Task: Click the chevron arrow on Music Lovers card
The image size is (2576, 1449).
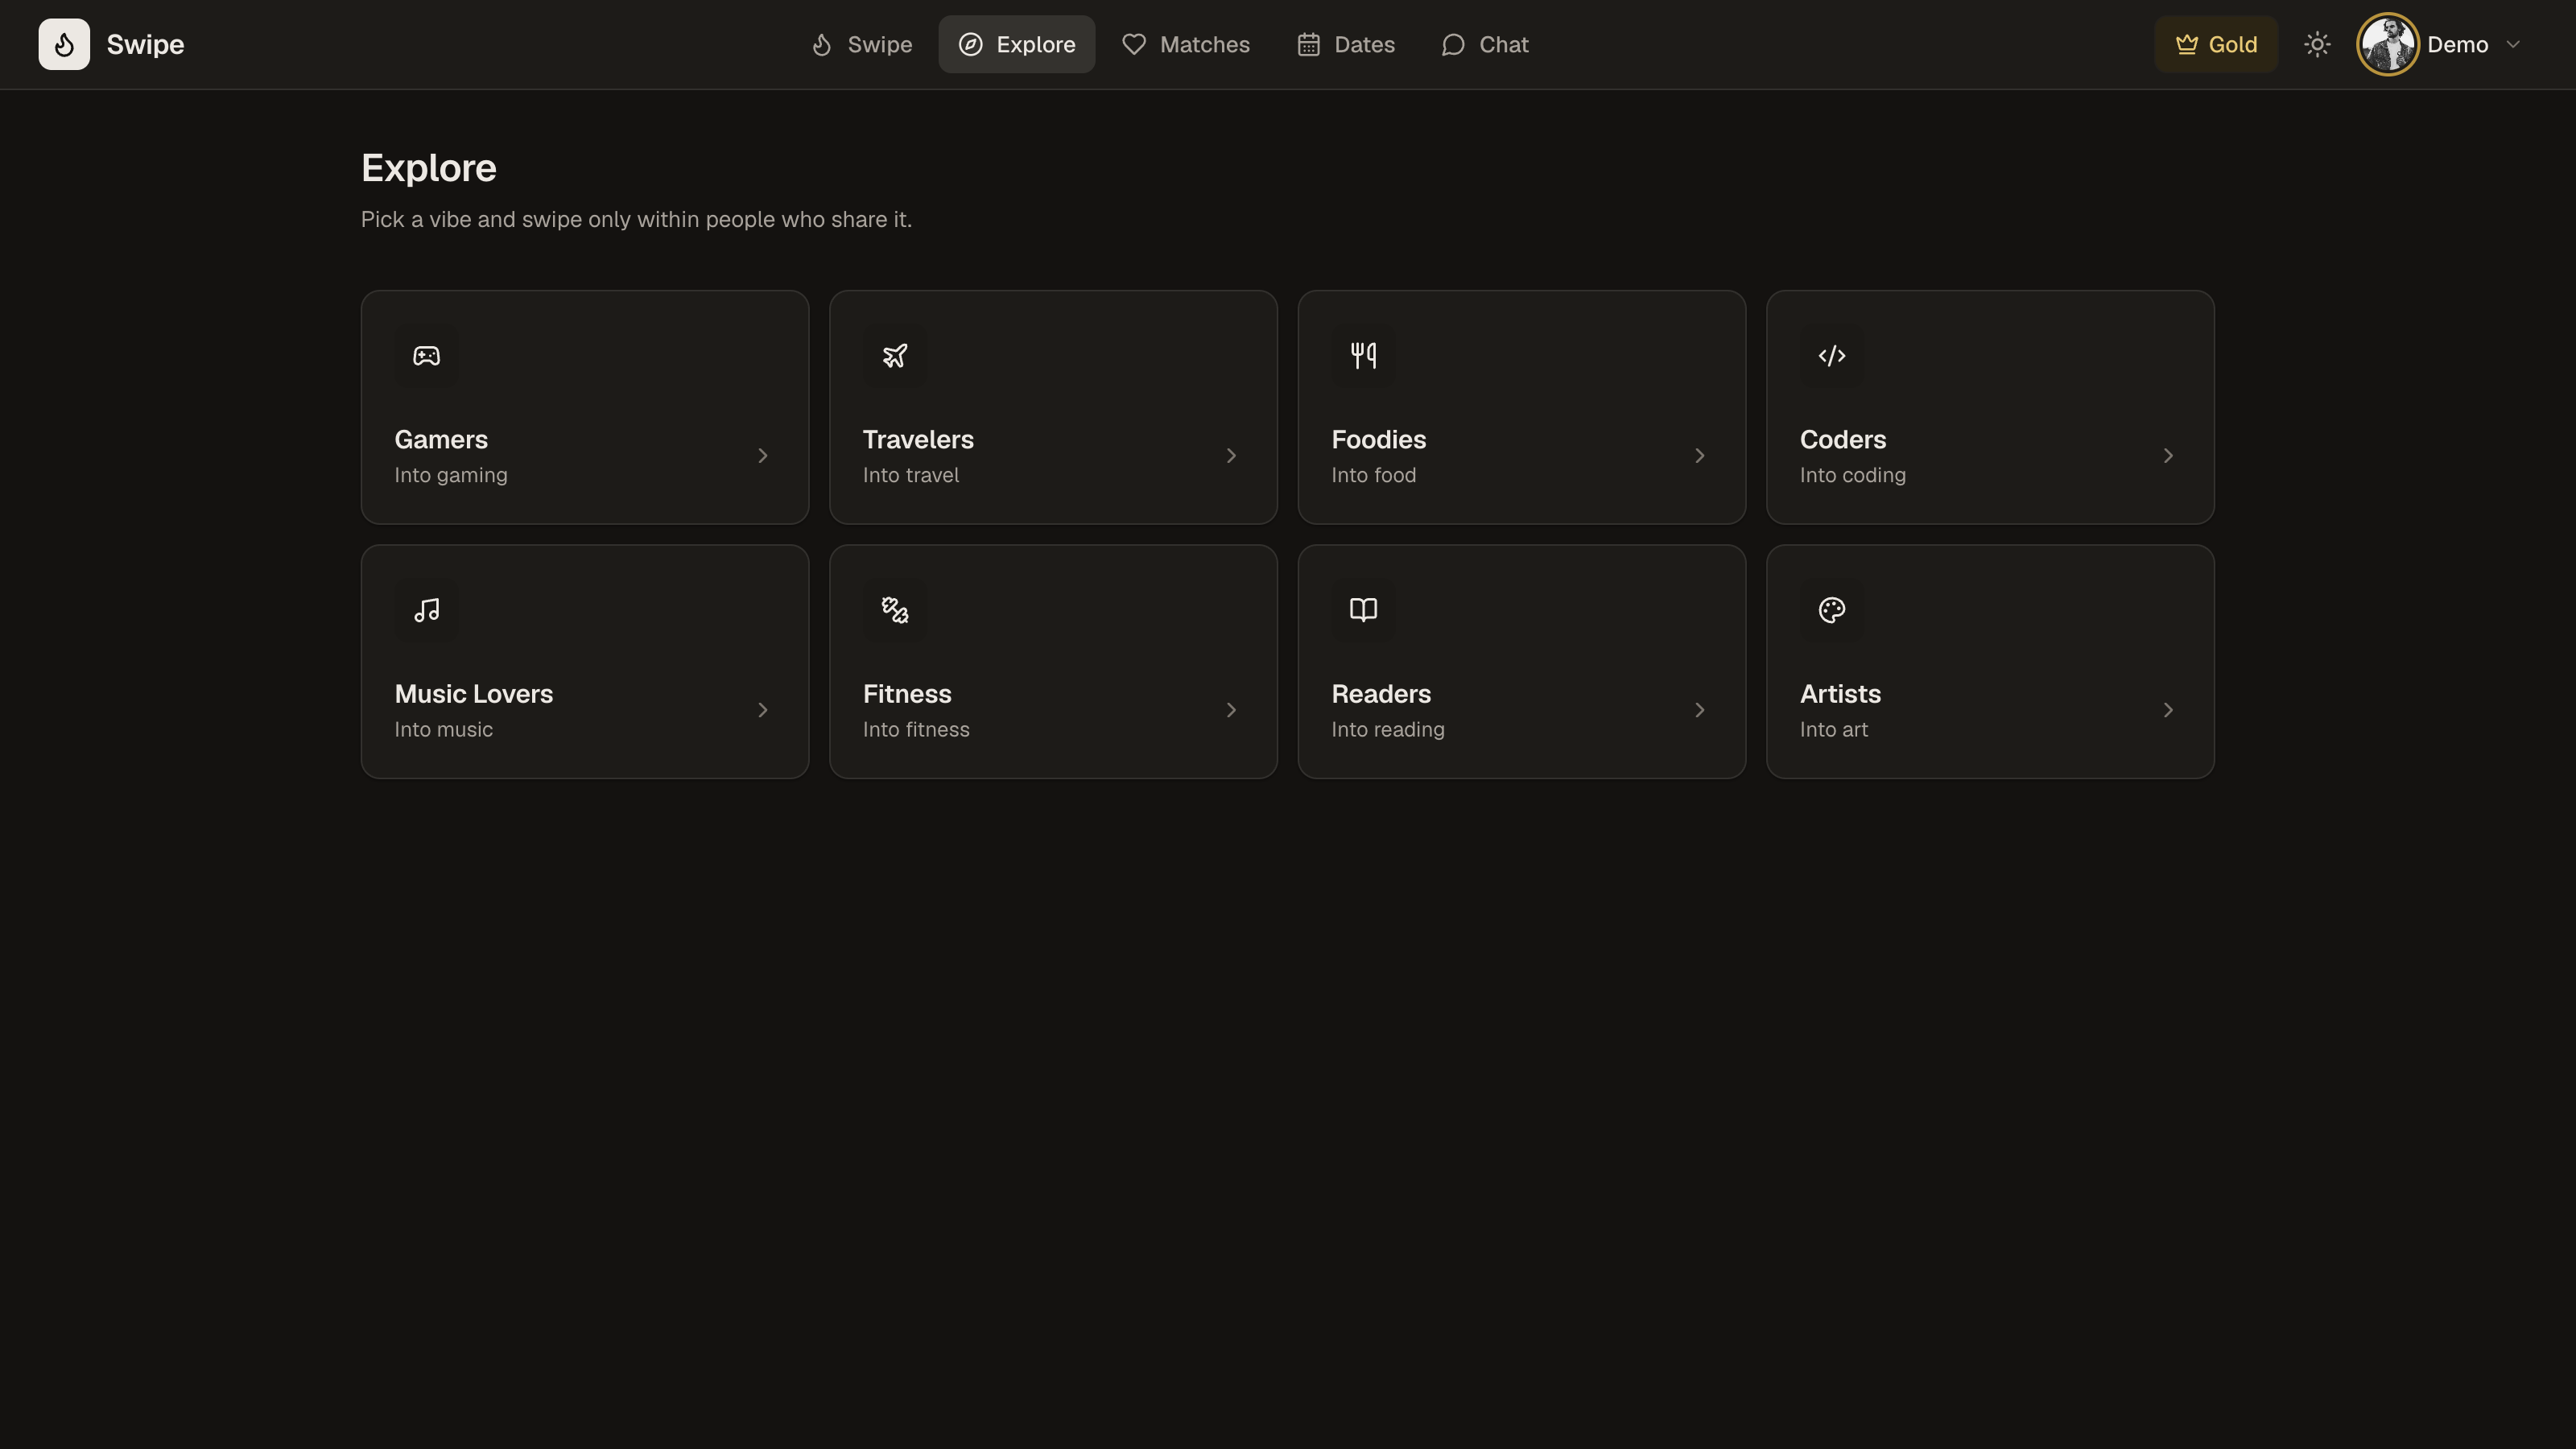Action: pos(763,710)
